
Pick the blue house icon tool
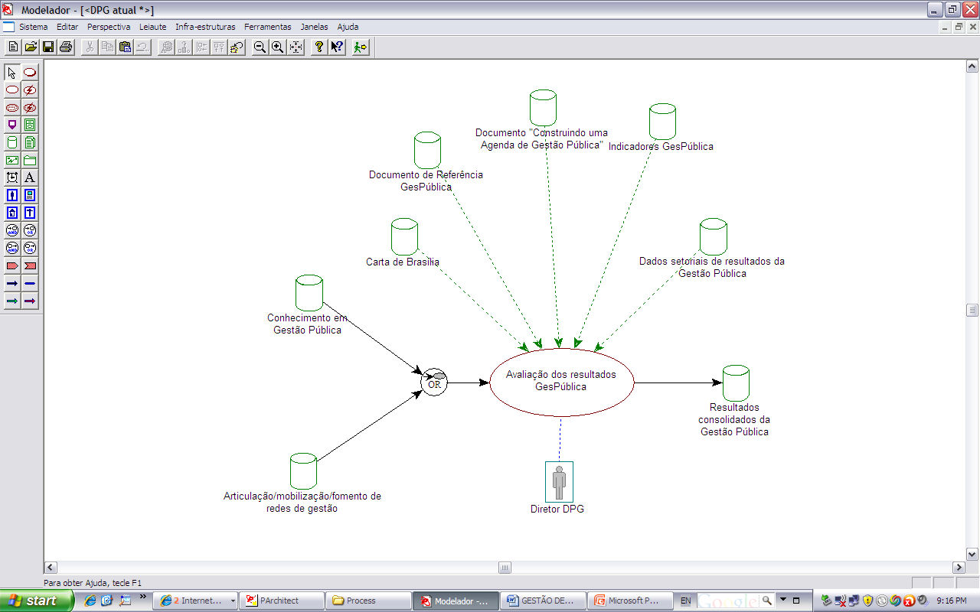pos(12,213)
